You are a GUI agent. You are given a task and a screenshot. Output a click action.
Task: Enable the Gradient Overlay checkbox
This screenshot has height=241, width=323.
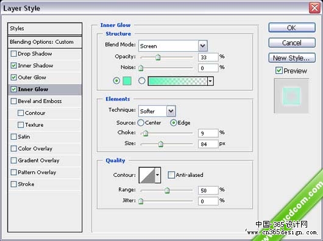13,160
